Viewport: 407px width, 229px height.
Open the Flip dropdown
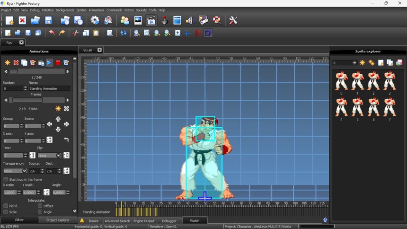pos(49,155)
